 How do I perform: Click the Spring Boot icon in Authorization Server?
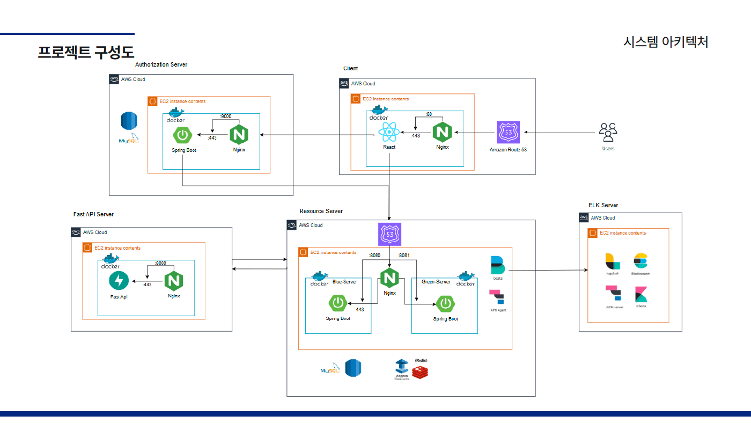pos(183,135)
